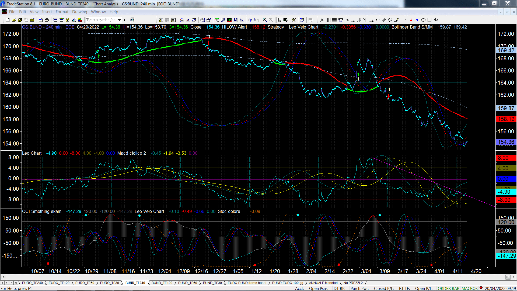
Task: Click the cyan -147.29 CCI value label
Action: click(x=506, y=256)
